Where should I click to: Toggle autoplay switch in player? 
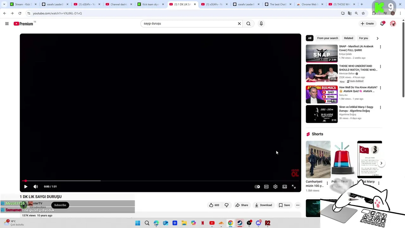[257, 187]
